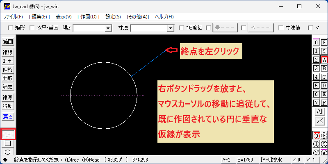This screenshot has width=328, height=164.
Task: Select layer C in the upper layer bar
Action: coord(324,77)
